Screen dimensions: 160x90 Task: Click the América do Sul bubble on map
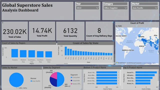(x=127, y=52)
